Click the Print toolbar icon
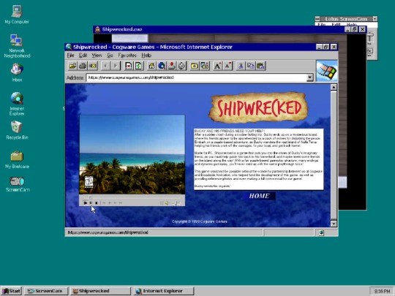Screen dimensions: 395x296 pos(83,66)
